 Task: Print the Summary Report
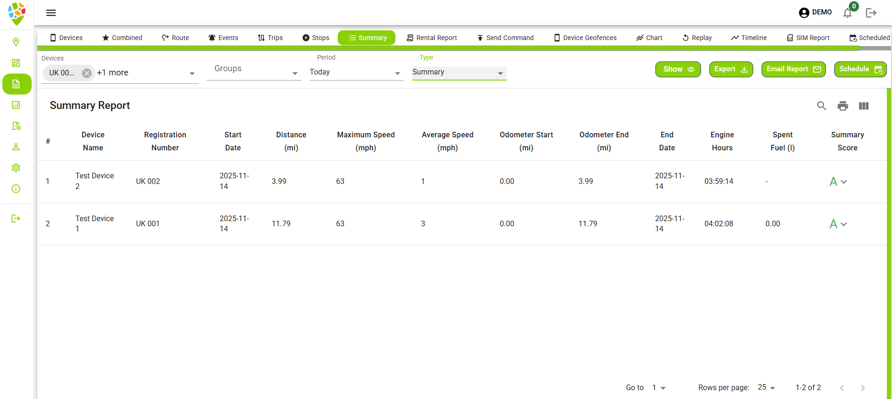[843, 106]
